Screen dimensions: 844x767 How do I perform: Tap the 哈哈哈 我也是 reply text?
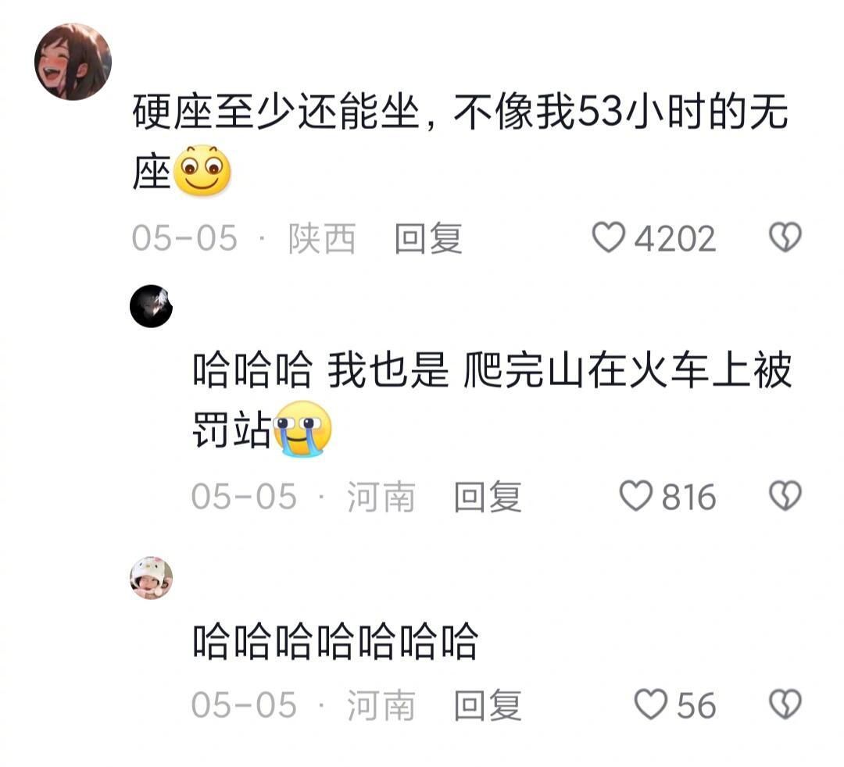click(492, 401)
